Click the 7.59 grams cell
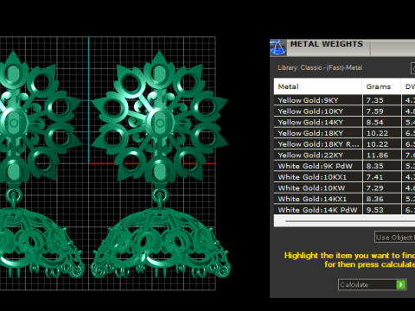 pos(381,111)
